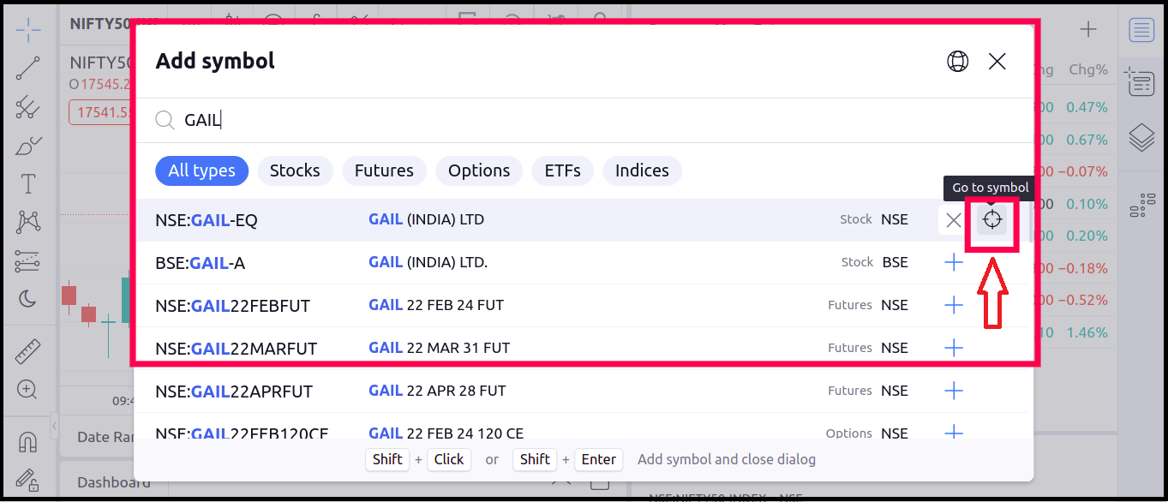
Task: Click the dotted grid icon in right sidebar
Action: (x=1141, y=206)
